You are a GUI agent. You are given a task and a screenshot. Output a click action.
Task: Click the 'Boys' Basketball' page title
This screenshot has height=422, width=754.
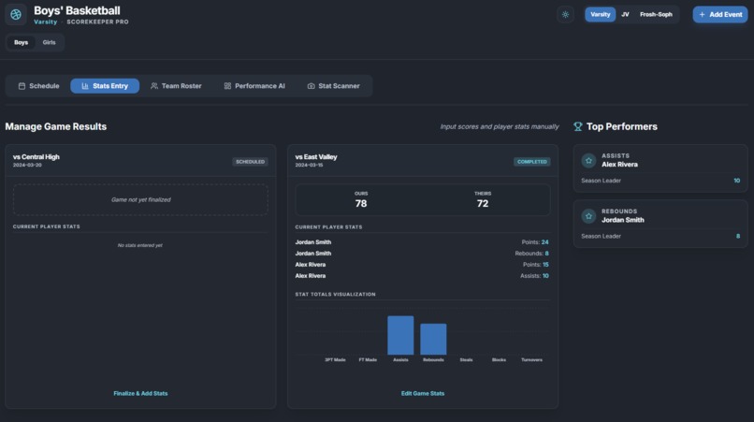coord(77,10)
